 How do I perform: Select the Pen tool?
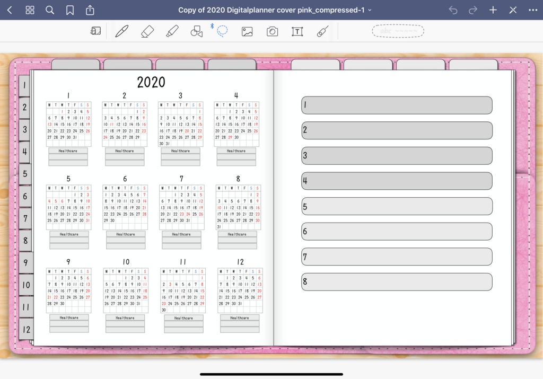pos(121,31)
